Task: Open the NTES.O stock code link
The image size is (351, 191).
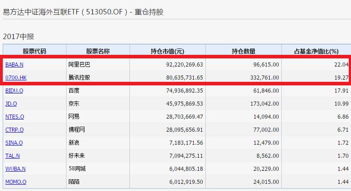Action: [x=14, y=117]
